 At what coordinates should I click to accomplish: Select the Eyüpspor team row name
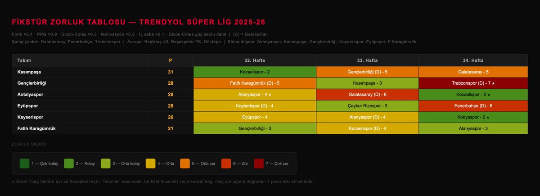[28, 106]
